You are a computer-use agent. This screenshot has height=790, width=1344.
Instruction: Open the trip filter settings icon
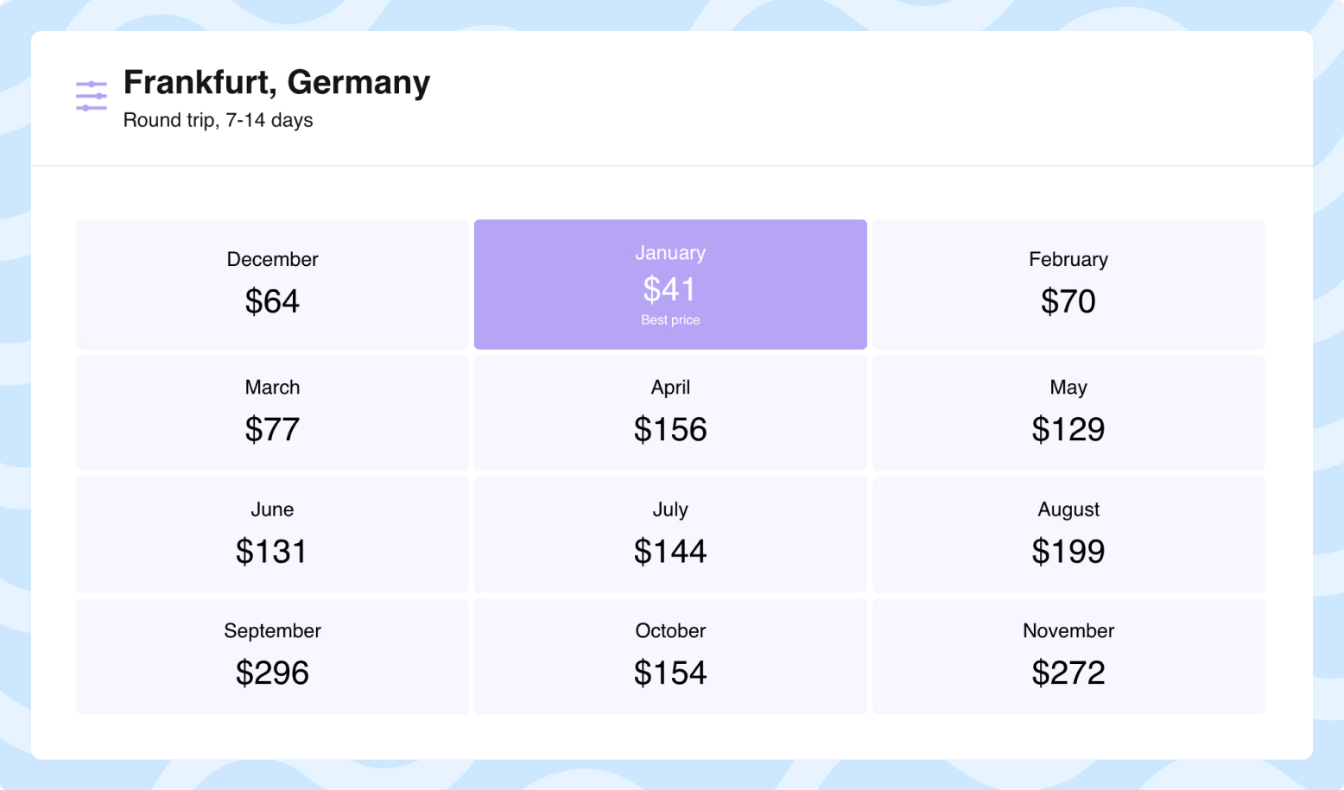[x=91, y=95]
